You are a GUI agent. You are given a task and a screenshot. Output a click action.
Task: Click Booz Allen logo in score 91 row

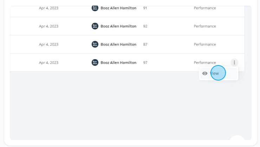[x=95, y=8]
